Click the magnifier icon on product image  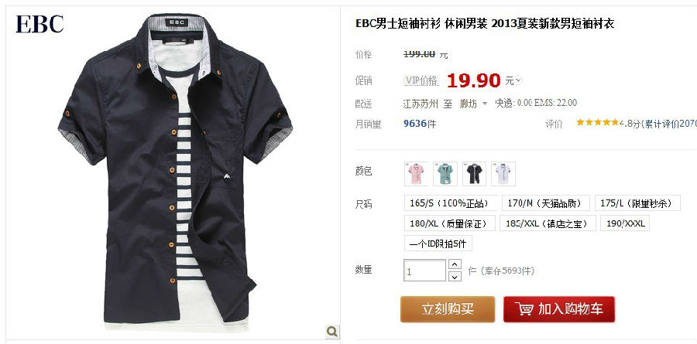pyautogui.click(x=332, y=331)
